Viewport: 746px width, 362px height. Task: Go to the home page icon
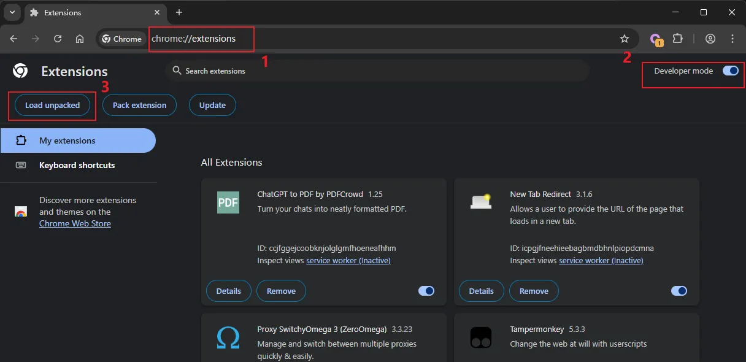pos(80,39)
